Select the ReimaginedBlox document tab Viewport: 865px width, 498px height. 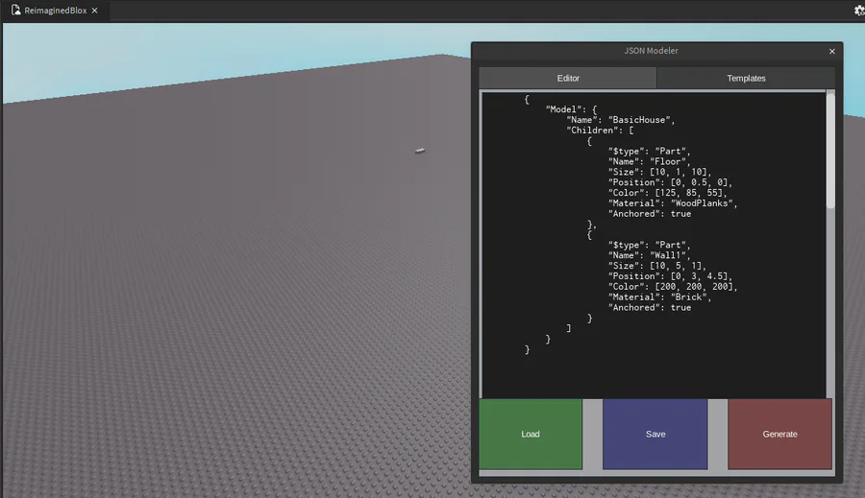click(55, 11)
